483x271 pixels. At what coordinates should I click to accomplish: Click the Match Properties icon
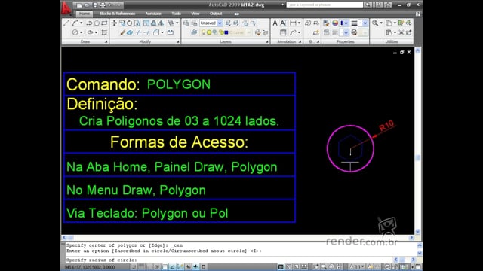coord(326,23)
